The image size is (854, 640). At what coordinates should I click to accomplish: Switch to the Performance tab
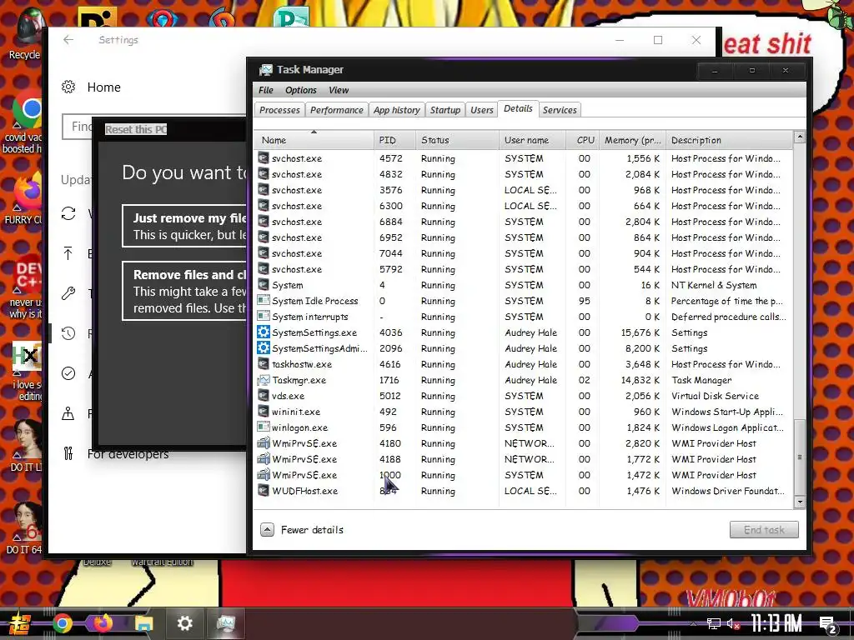[337, 110]
